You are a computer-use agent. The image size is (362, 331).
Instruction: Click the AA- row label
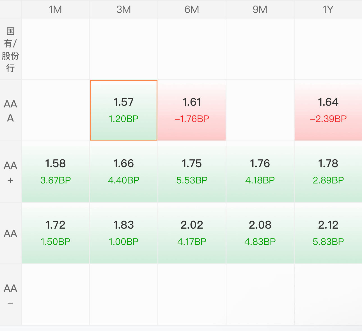tap(10, 295)
